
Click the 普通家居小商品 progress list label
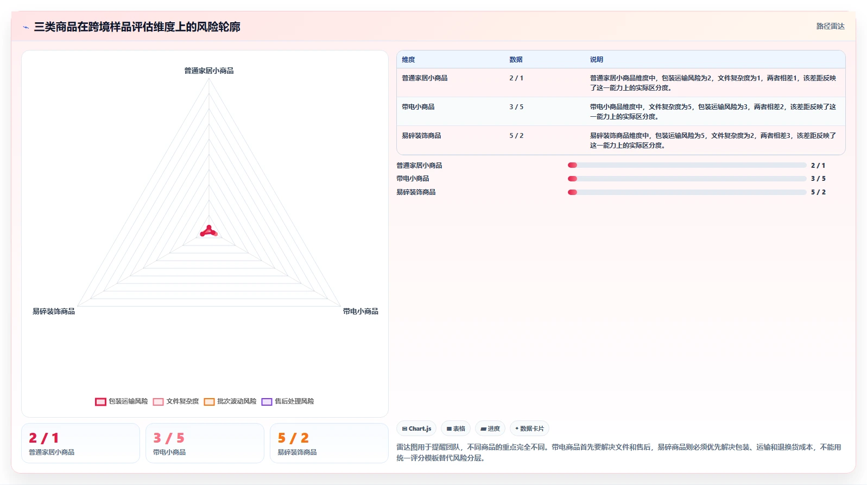pos(419,166)
